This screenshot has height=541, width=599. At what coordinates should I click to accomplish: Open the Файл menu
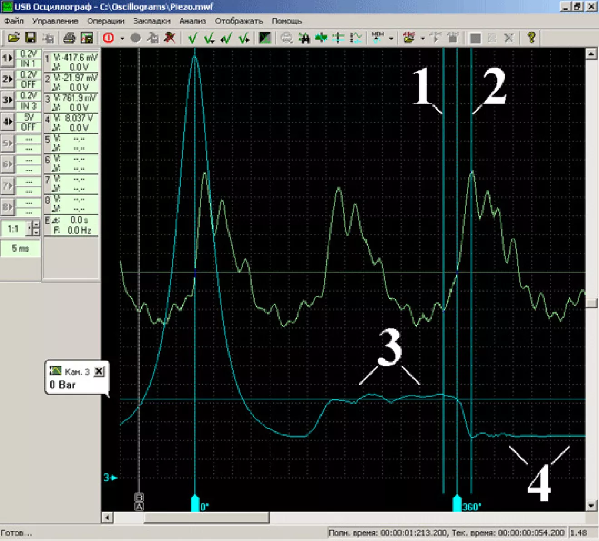click(14, 21)
